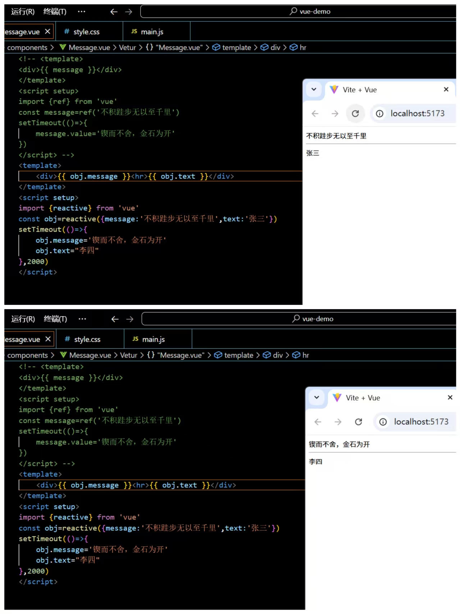Open the ellipsis overflow menu in bottom editor
460x614 pixels.
(82, 319)
